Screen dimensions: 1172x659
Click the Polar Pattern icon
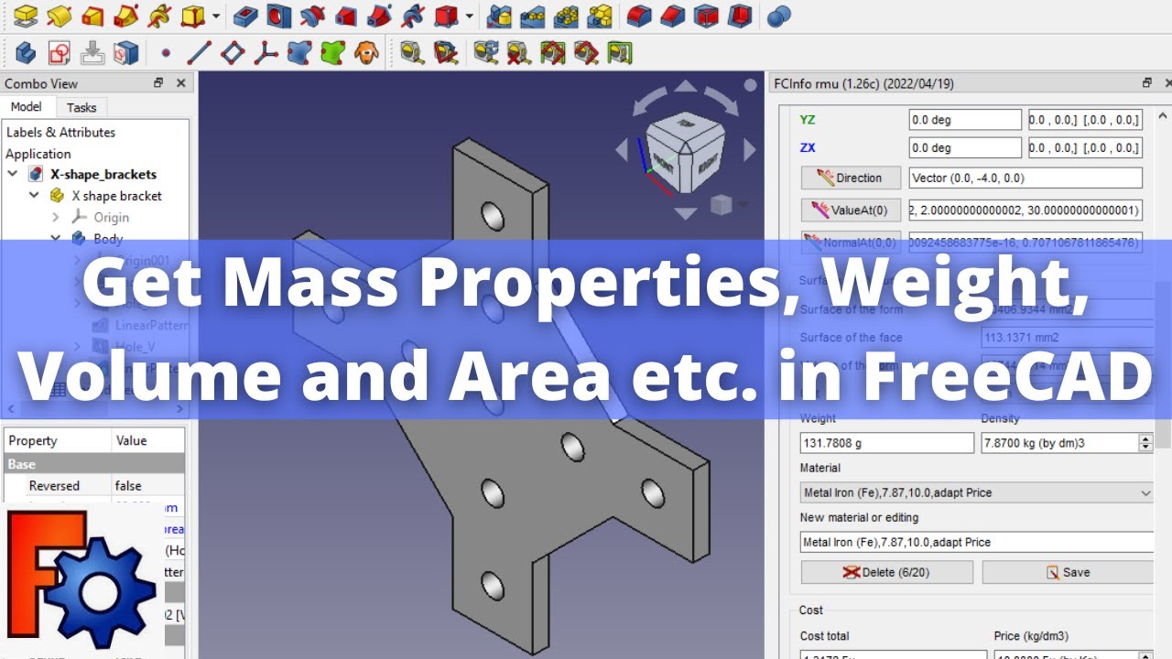(567, 16)
